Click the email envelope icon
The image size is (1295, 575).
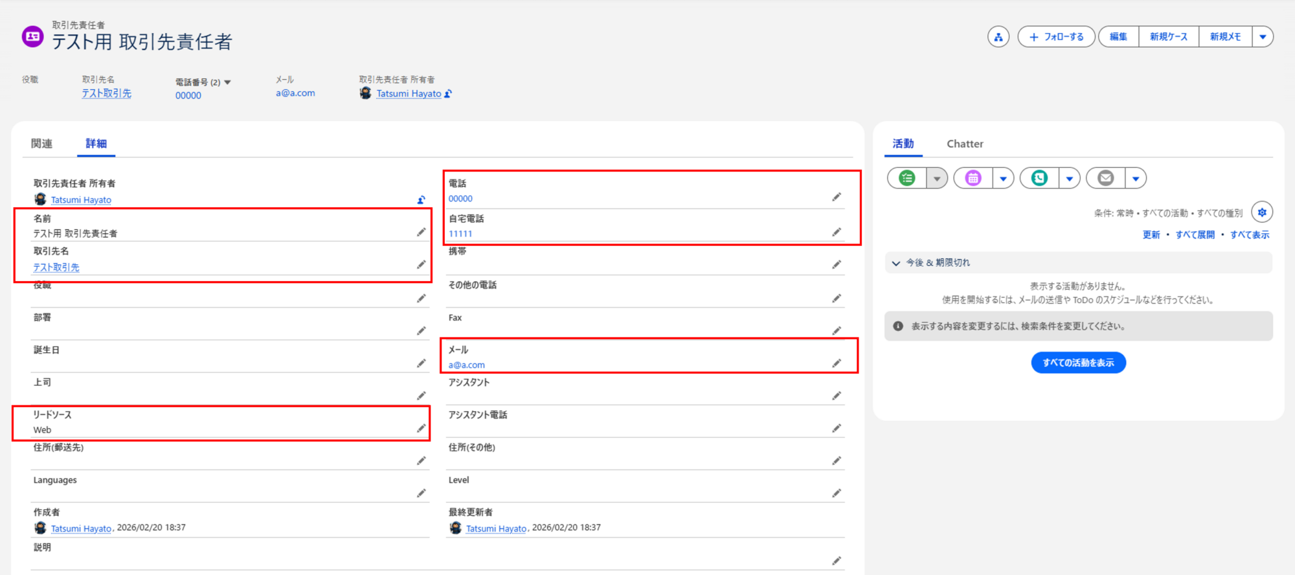(x=1106, y=178)
